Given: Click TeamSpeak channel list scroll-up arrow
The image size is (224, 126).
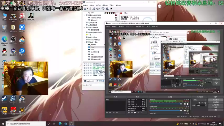Looking at the screenshot, I should point(118,13).
